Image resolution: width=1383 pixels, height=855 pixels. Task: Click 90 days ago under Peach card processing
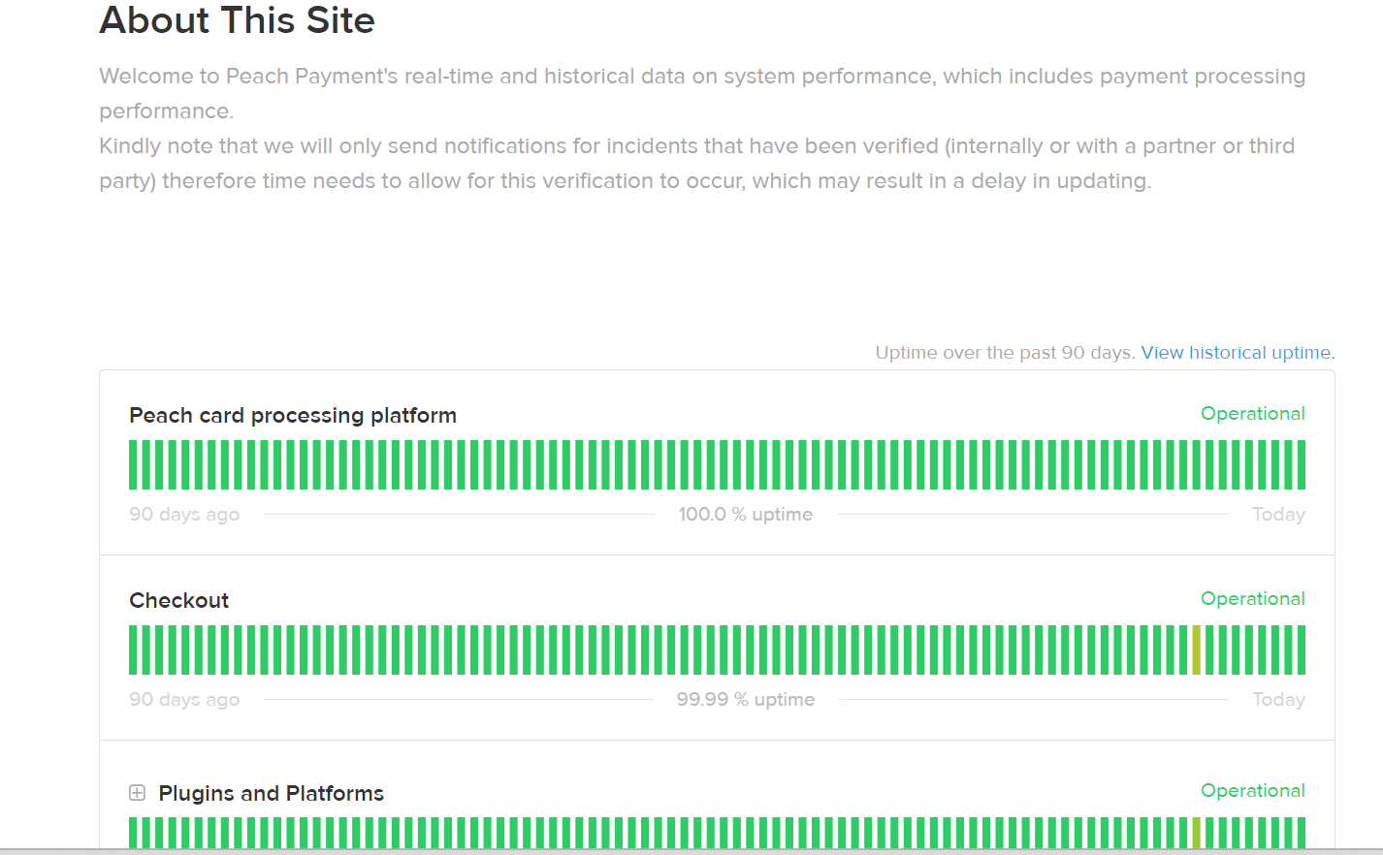tap(184, 515)
